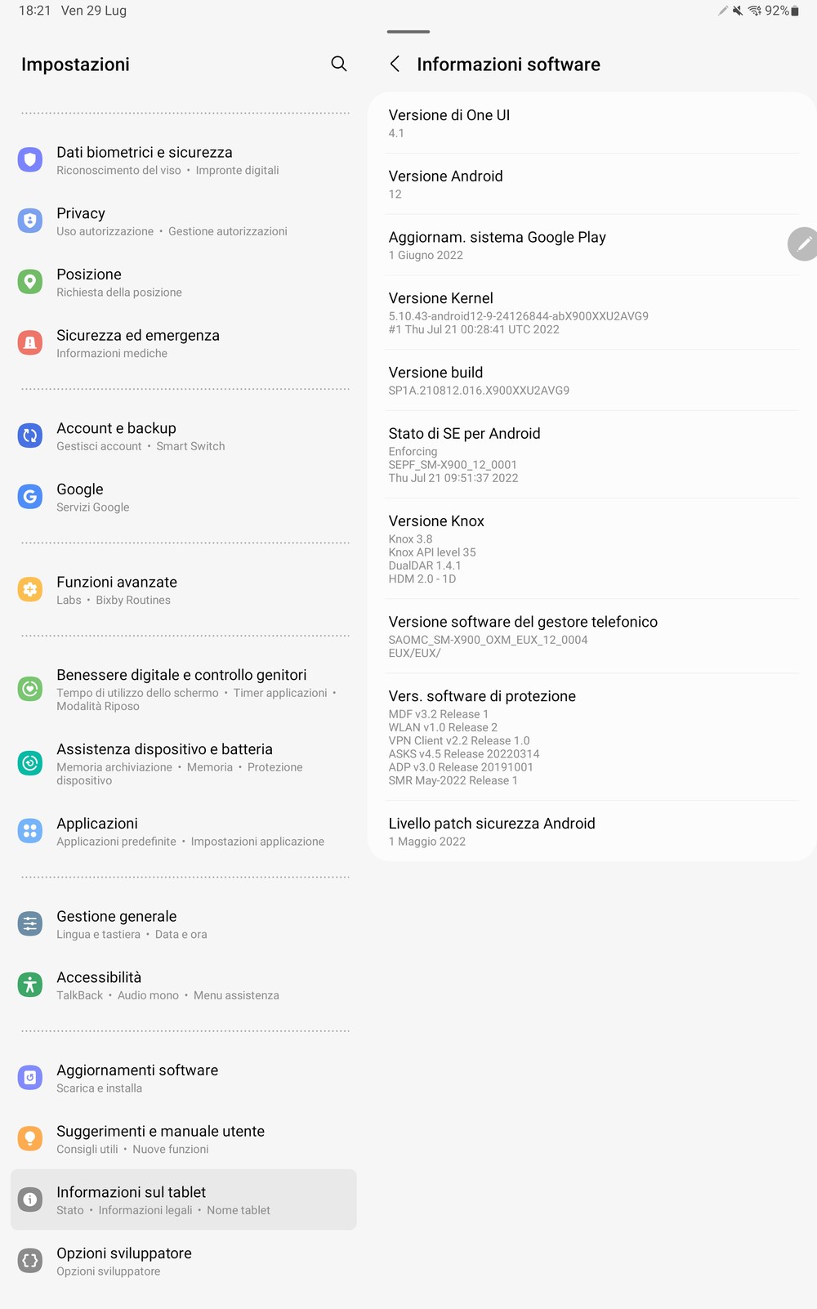Image resolution: width=817 pixels, height=1309 pixels.
Task: Open Dati biometrici e sicurezza shield icon
Action: pos(30,159)
